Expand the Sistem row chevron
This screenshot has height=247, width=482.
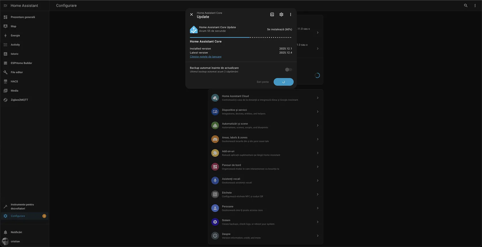[x=317, y=222]
